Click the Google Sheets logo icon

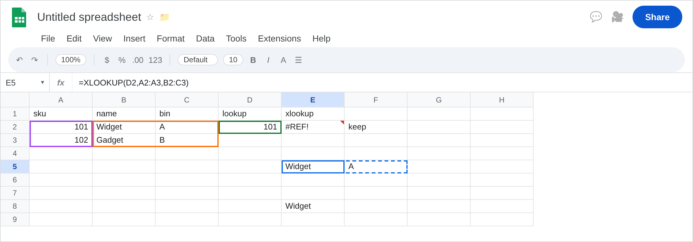[19, 17]
